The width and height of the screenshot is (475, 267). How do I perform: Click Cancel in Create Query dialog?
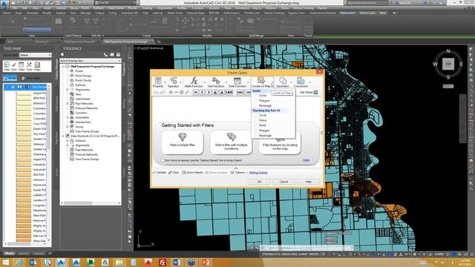coord(284,182)
